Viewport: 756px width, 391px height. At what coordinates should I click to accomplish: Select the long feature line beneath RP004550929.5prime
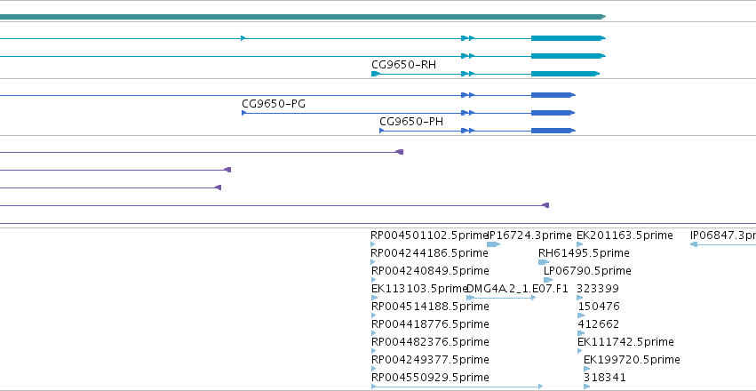pos(458,387)
